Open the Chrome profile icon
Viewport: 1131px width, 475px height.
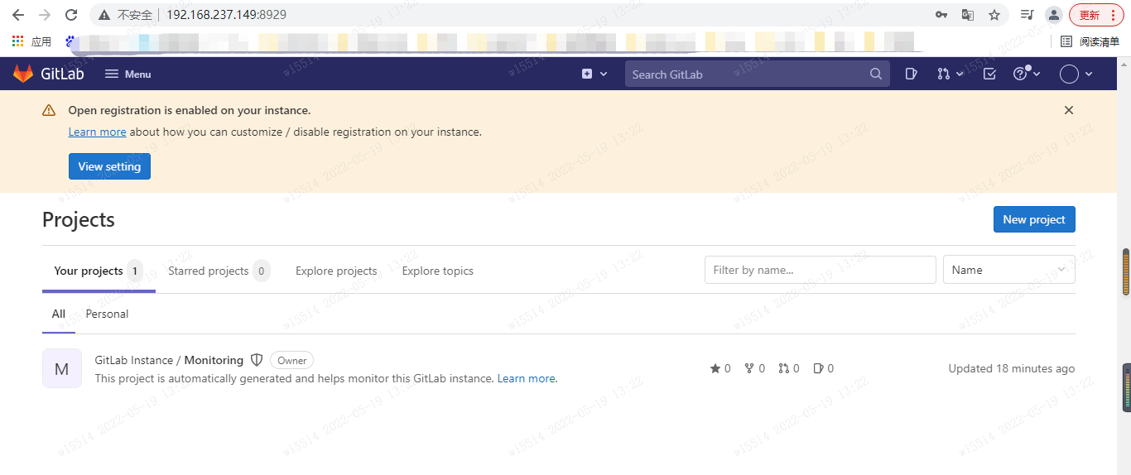pos(1054,15)
